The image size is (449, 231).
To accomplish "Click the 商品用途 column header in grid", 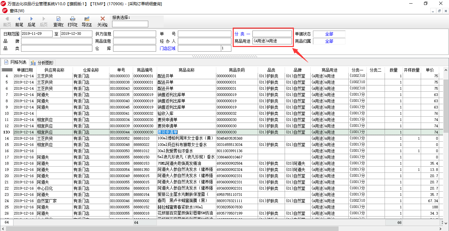I will pos(329,70).
